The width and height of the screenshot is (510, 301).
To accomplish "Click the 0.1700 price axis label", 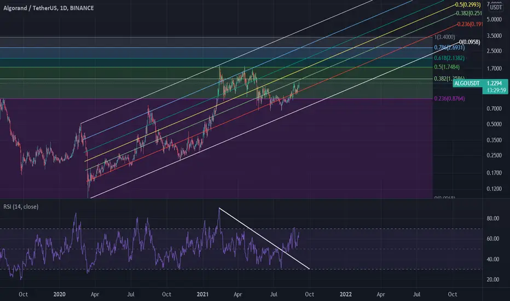I will [494, 173].
